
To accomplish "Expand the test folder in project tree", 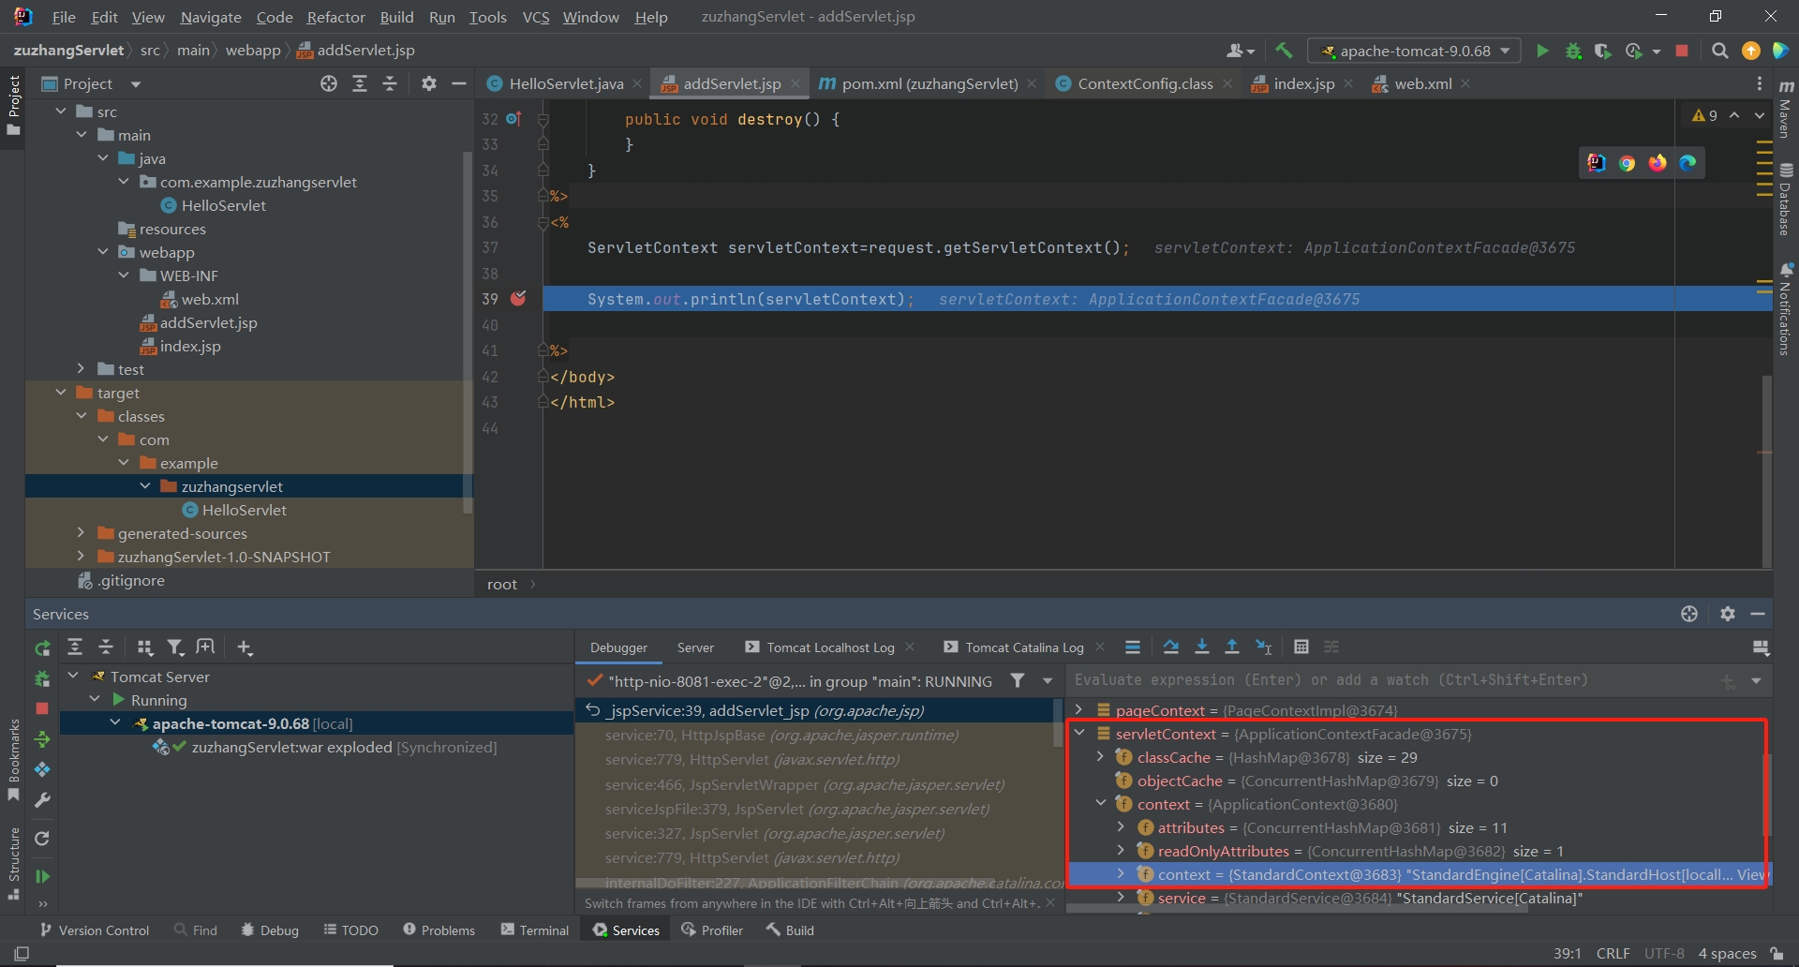I will click(x=81, y=368).
